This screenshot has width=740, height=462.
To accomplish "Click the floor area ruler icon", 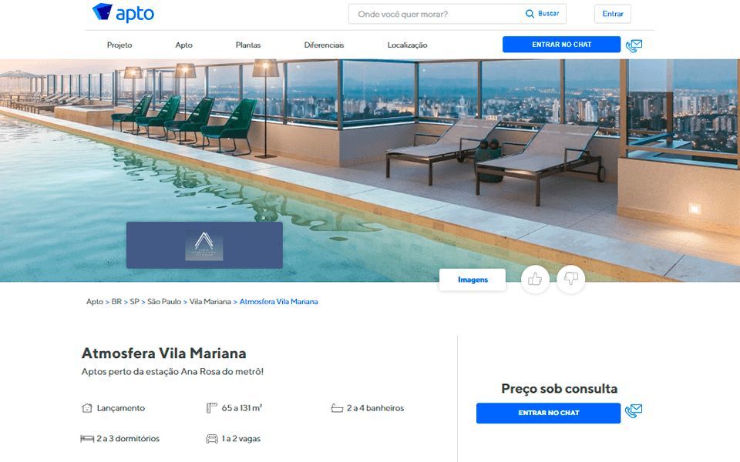I will click(211, 408).
